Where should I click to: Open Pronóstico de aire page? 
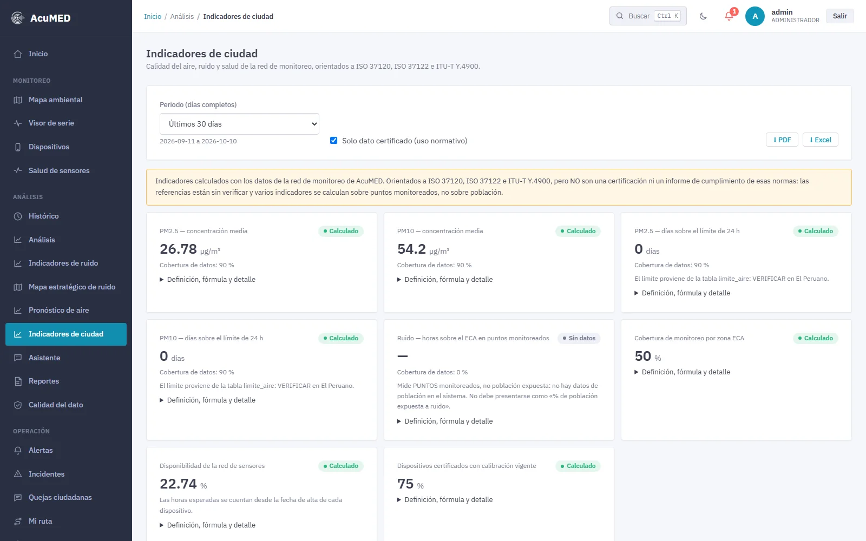click(66, 311)
